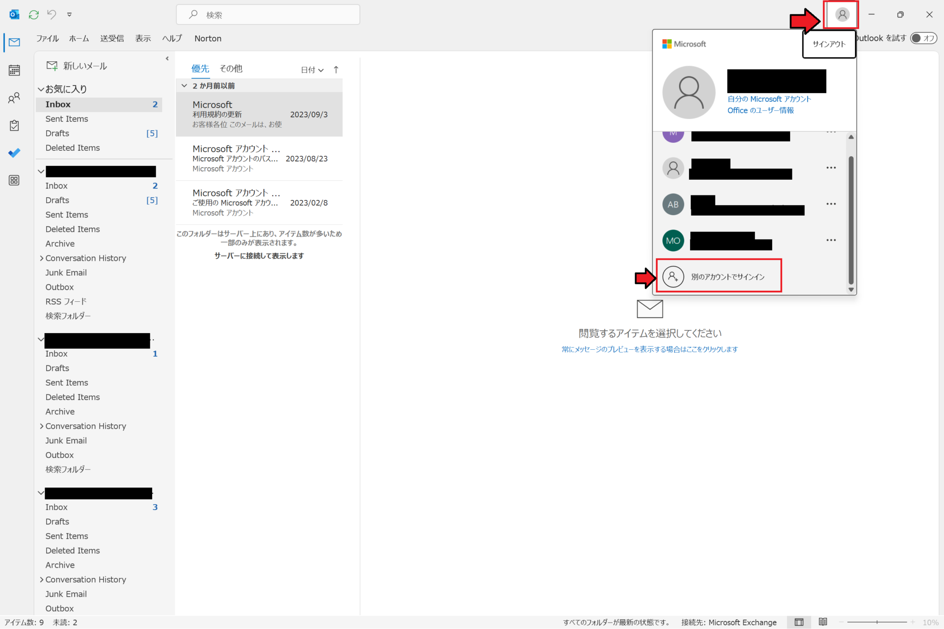Click the zoom slider in status bar

pyautogui.click(x=877, y=622)
